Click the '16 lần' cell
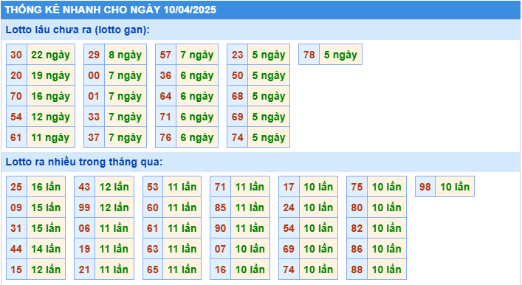This screenshot has height=285, width=522. pyautogui.click(x=46, y=187)
